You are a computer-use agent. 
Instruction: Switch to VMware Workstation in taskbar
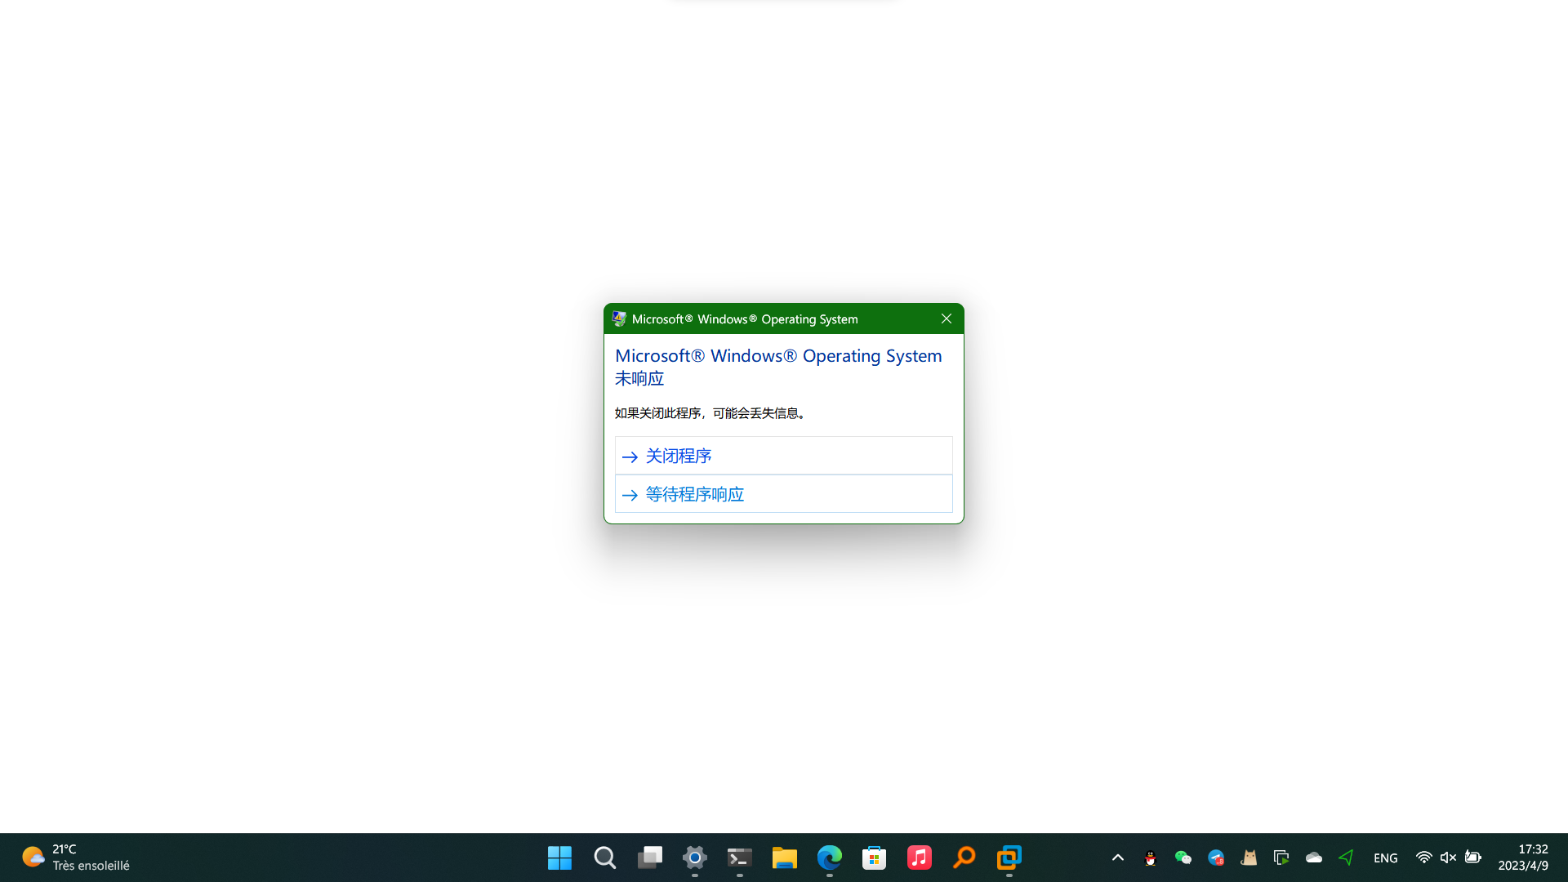click(x=1009, y=857)
